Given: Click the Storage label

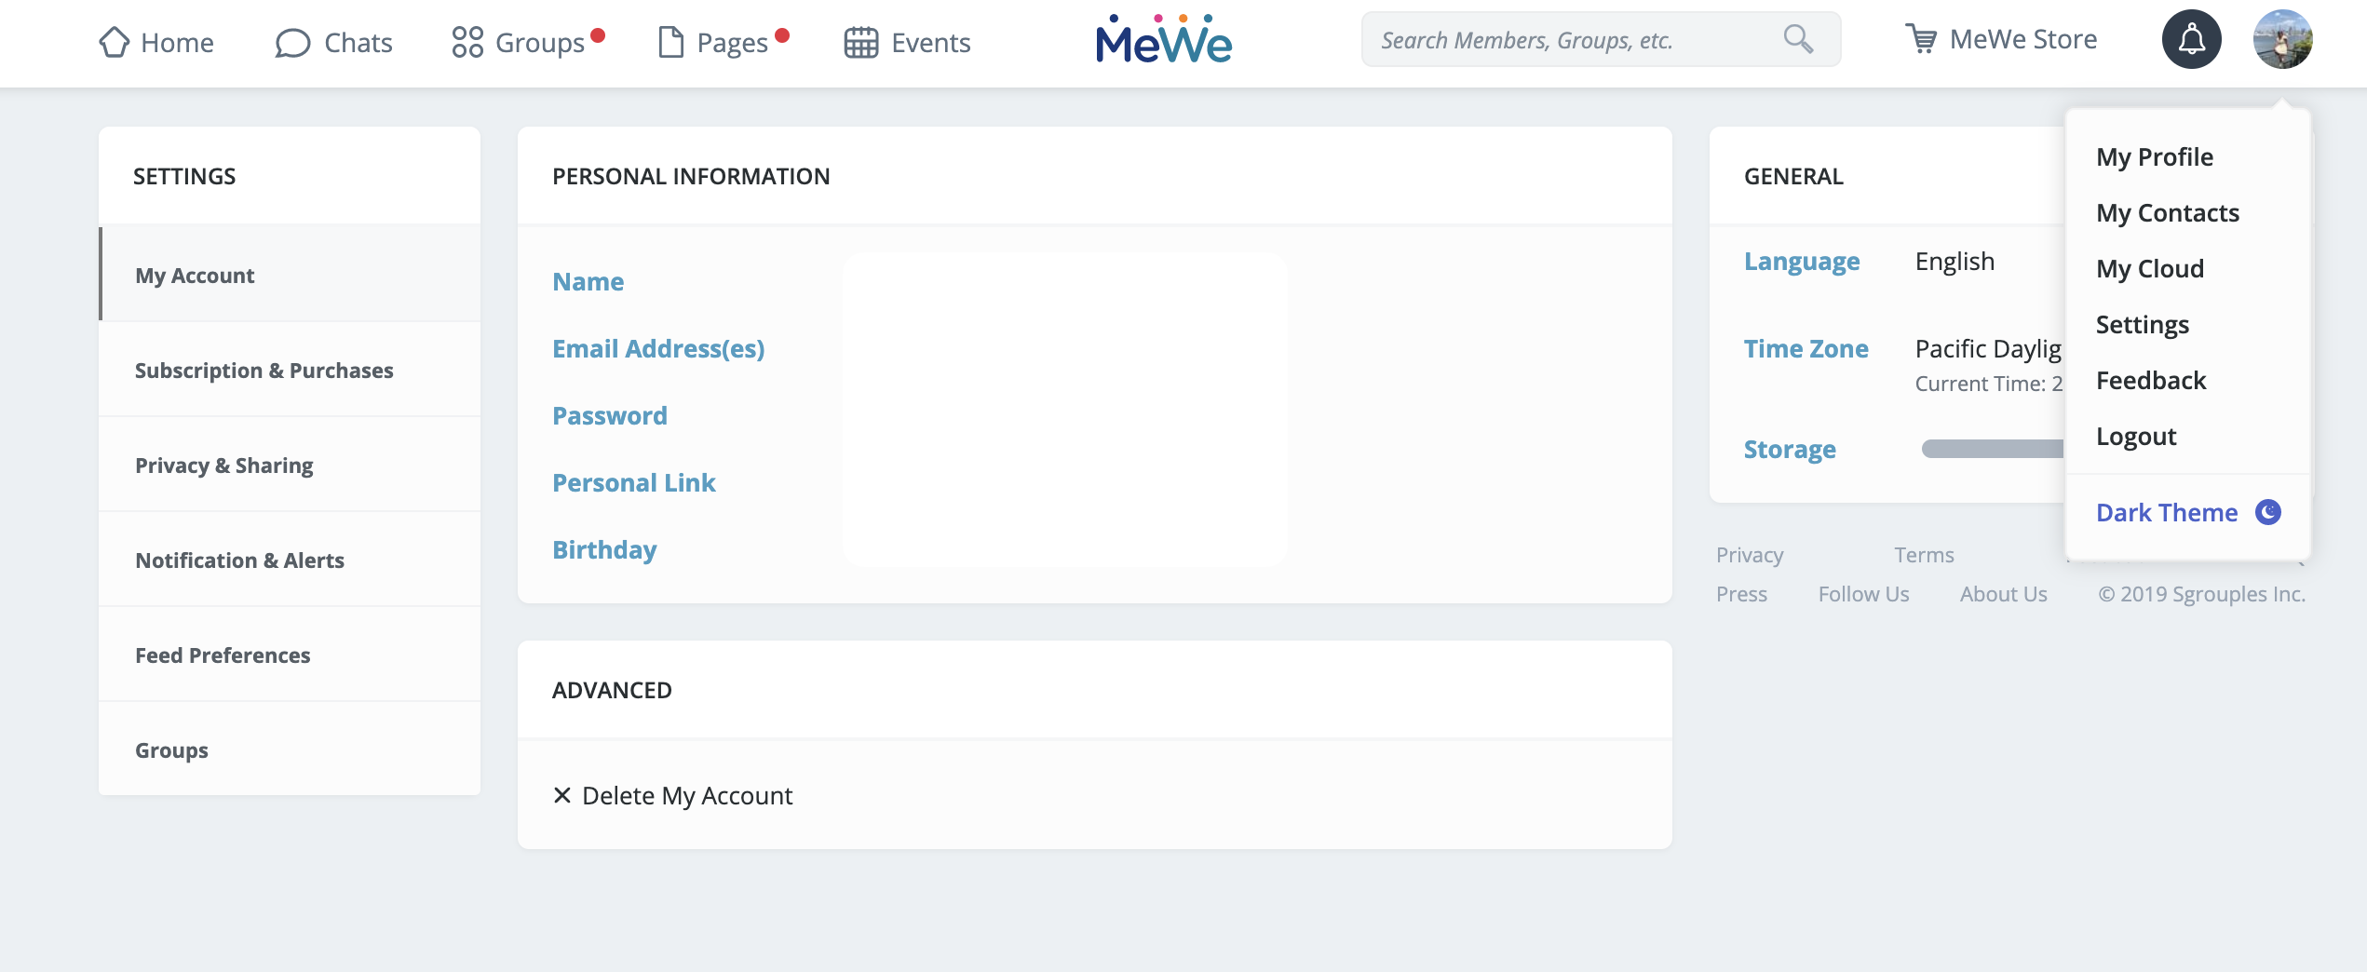Looking at the screenshot, I should pos(1790,449).
